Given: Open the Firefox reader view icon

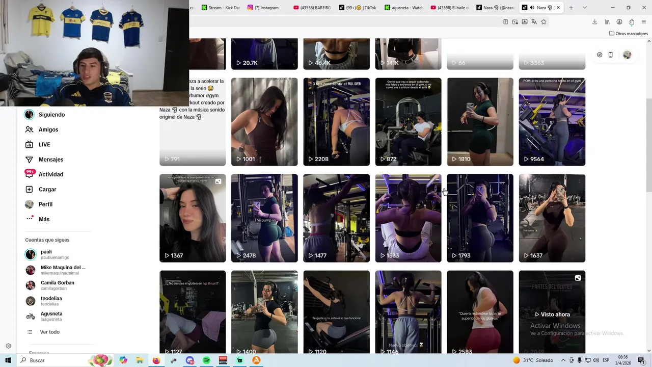Looking at the screenshot, I should [505, 22].
